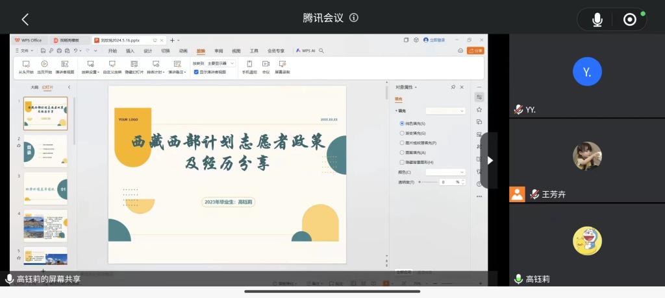Click the 屏幕录制 screen recording icon

(x=282, y=64)
